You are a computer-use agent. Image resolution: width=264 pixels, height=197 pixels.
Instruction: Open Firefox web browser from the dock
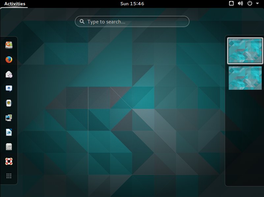click(x=9, y=60)
